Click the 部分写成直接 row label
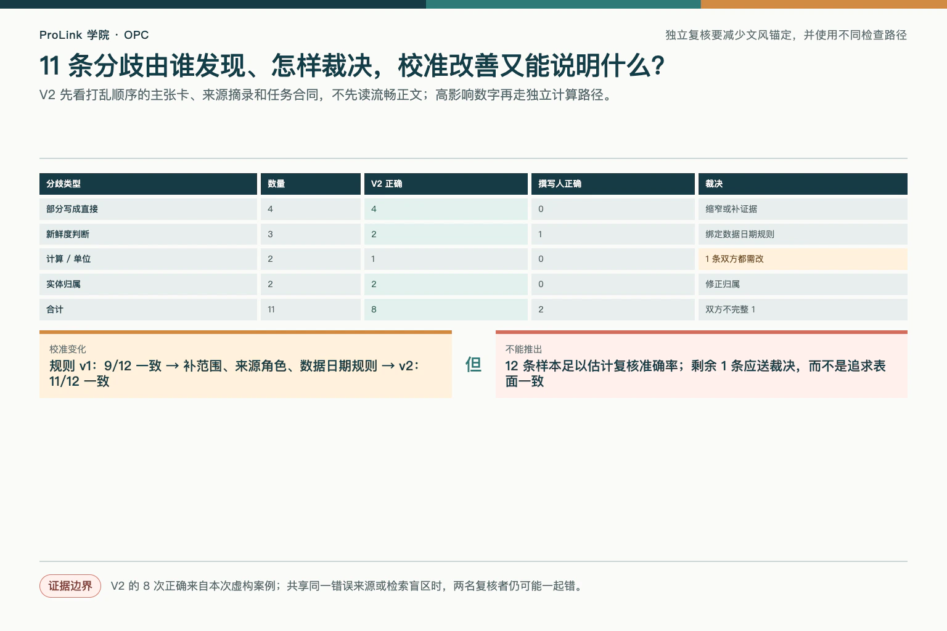This screenshot has width=947, height=631. (x=148, y=209)
